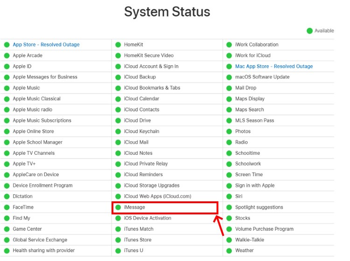350x261 pixels.
Task: Click the green status dot beside iMessage
Action: (x=118, y=207)
